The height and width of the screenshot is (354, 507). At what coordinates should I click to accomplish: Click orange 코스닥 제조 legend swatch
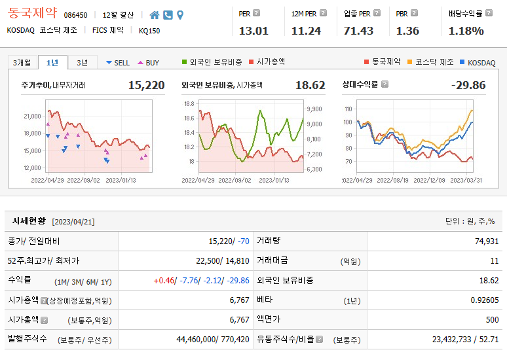coord(409,62)
